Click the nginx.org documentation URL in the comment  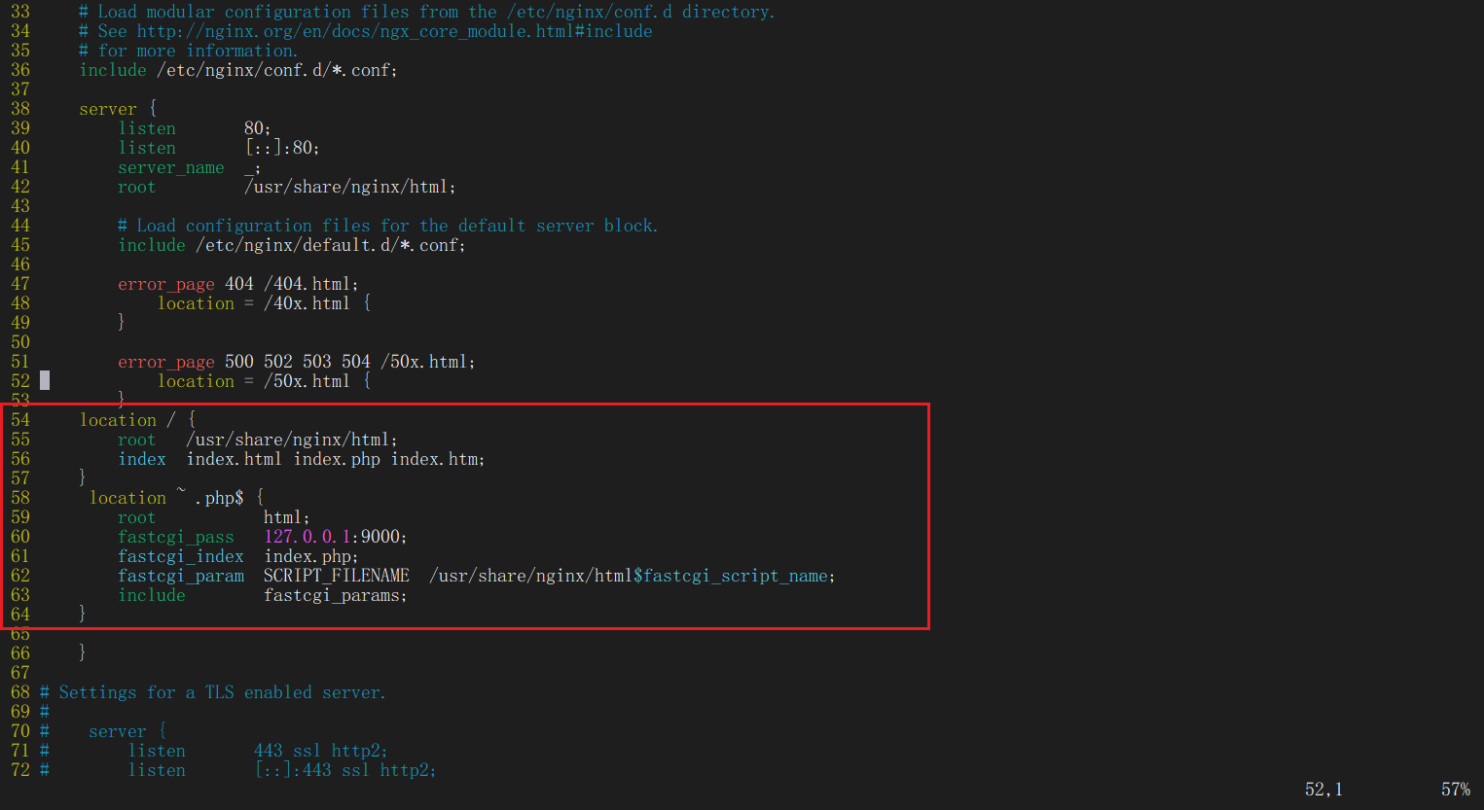click(x=394, y=31)
